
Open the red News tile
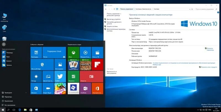(91, 76)
